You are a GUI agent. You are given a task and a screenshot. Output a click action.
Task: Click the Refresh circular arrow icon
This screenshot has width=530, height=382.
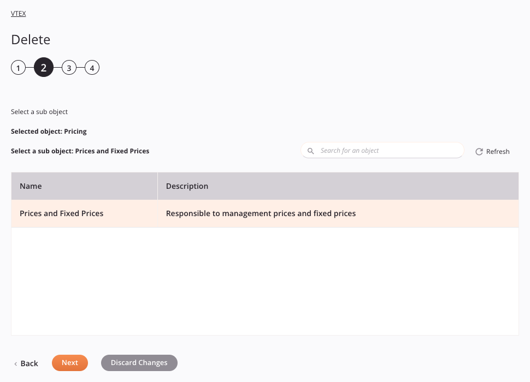click(479, 152)
